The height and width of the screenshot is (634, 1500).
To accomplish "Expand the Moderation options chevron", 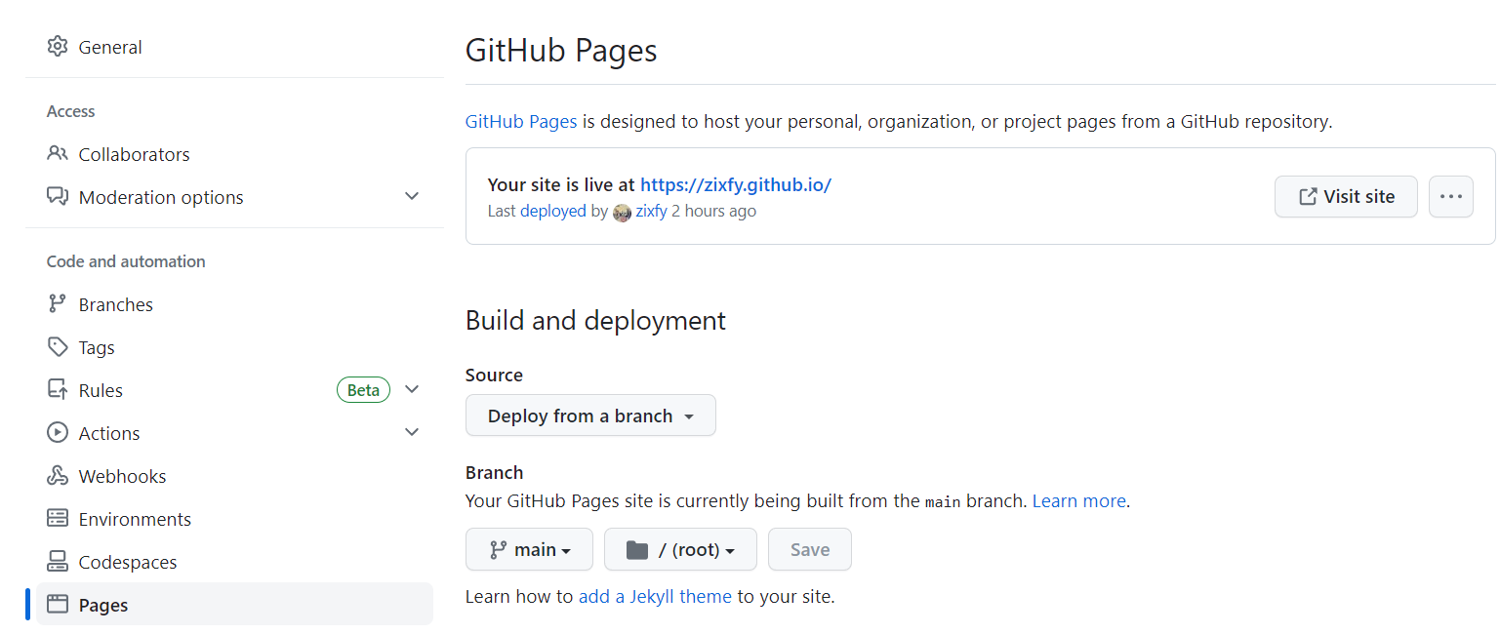I will pos(412,196).
